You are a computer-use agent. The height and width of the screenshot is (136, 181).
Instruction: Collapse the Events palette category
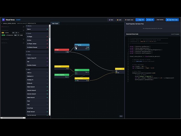tap(37, 33)
